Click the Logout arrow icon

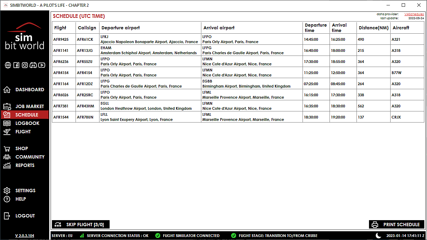[7, 216]
